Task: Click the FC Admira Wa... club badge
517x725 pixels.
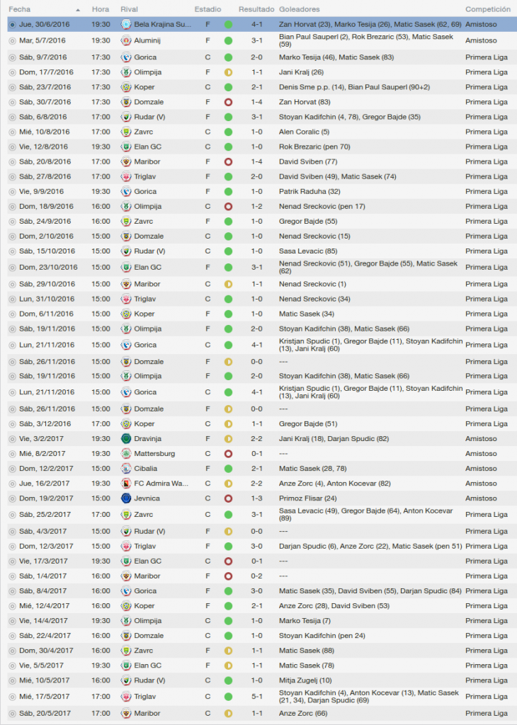Action: 126,484
